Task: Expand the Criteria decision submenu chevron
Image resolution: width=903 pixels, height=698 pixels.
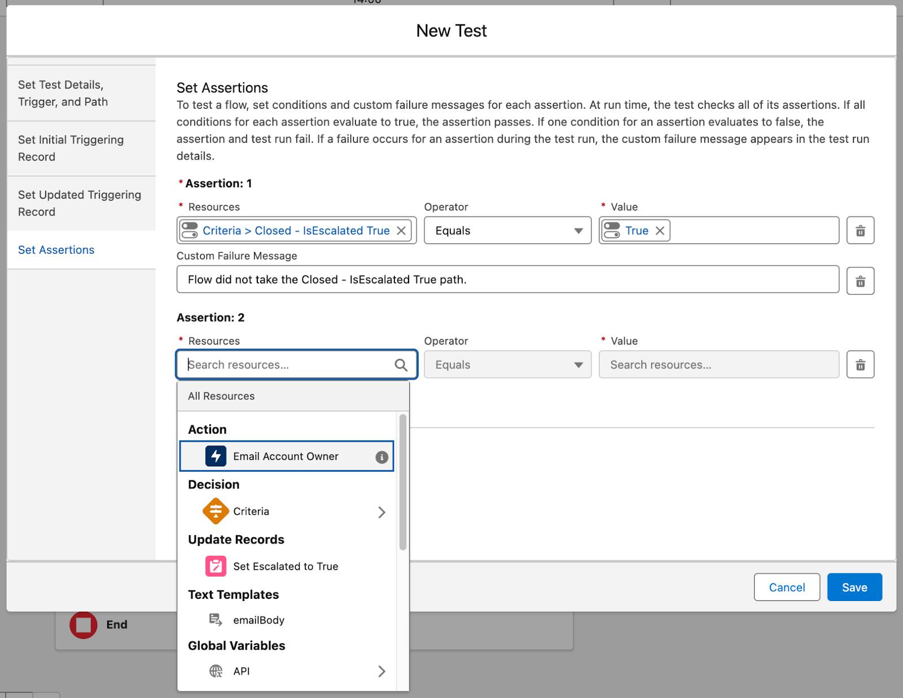Action: click(382, 512)
